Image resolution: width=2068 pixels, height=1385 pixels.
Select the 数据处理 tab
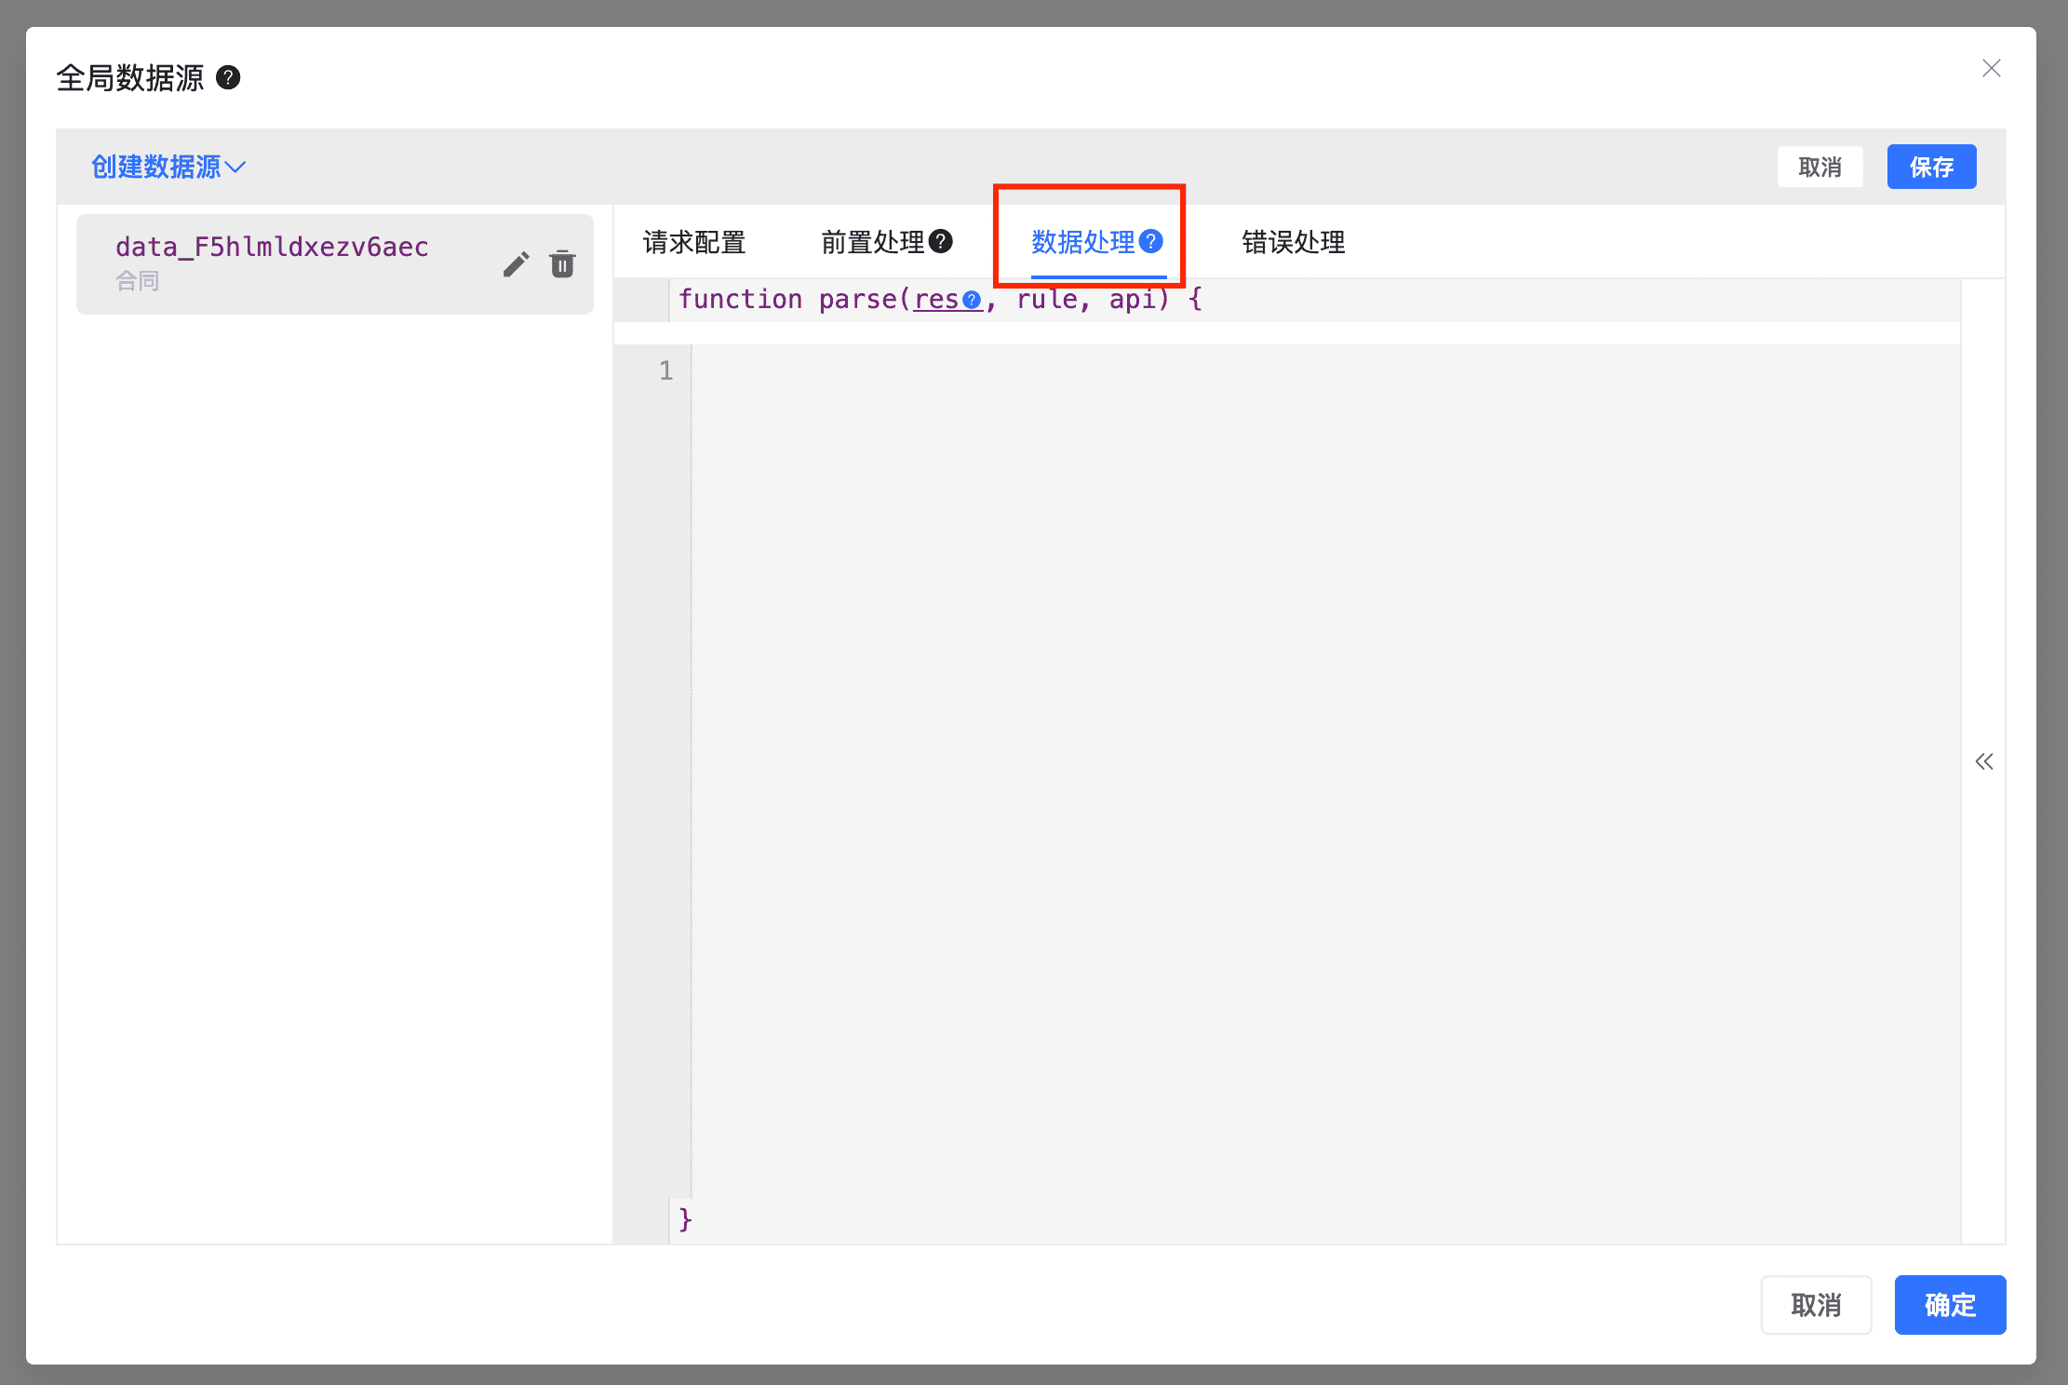[1082, 242]
